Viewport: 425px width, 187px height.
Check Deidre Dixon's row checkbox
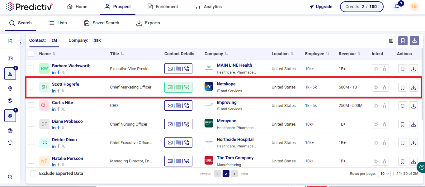31,142
